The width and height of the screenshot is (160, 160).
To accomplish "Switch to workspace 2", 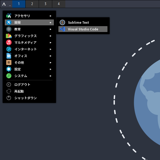I will [x=32, y=4].
